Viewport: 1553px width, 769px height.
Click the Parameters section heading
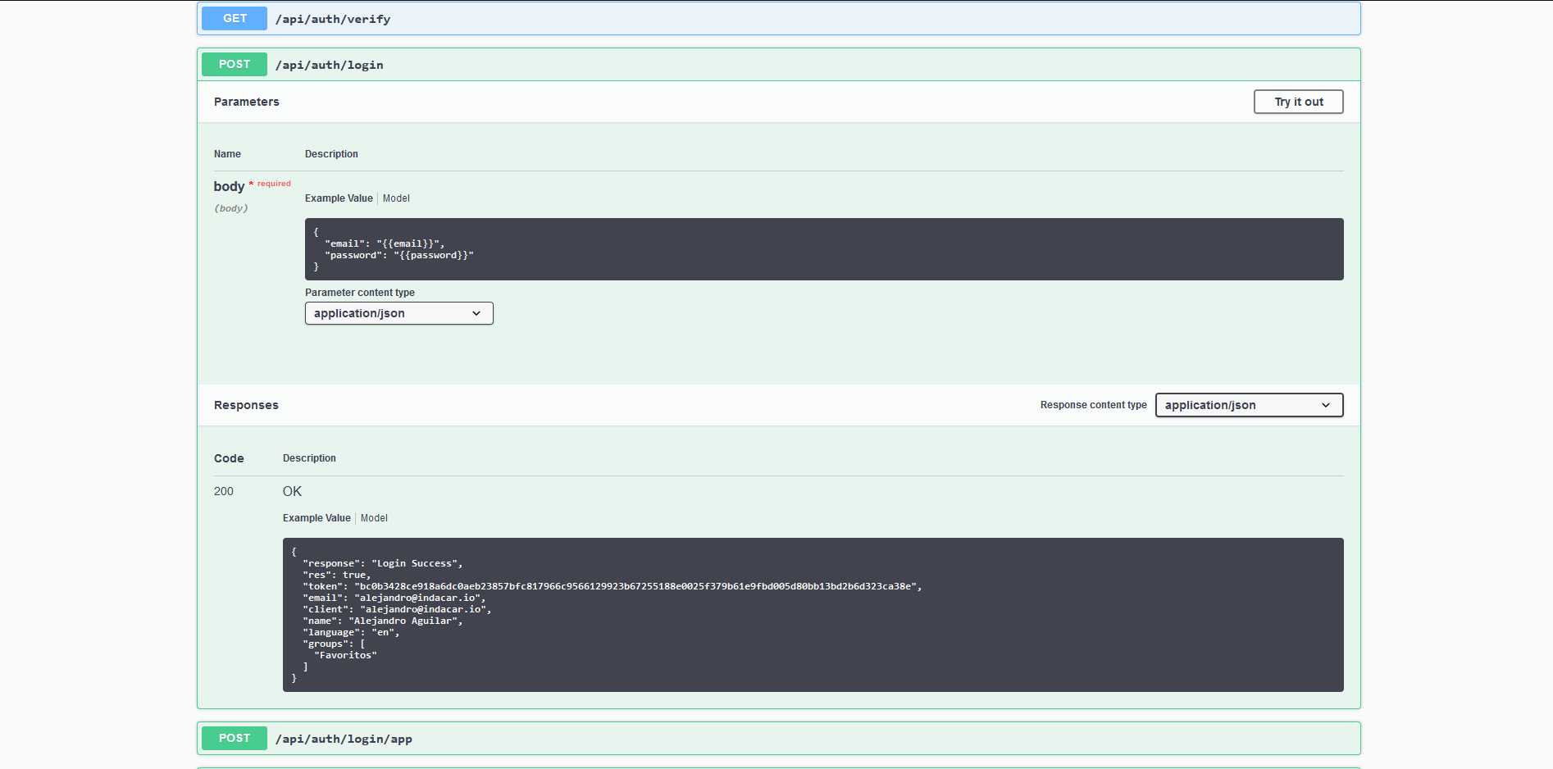coord(247,102)
